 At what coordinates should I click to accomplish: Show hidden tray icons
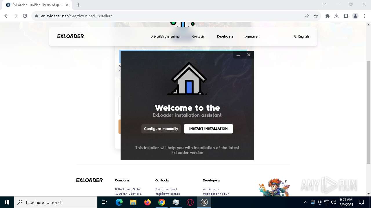click(x=305, y=202)
